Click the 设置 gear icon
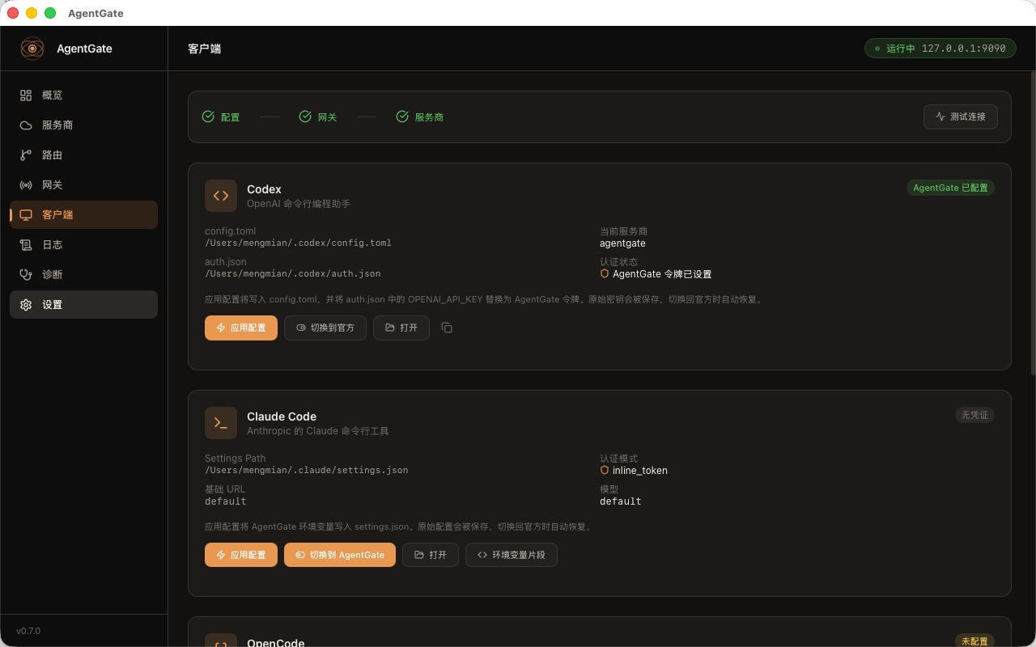1036x647 pixels. [x=26, y=305]
